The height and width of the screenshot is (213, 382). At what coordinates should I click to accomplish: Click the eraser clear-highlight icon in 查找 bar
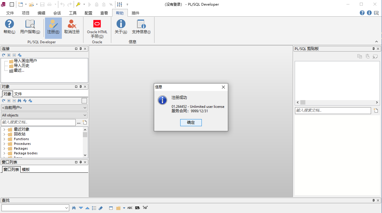click(x=100, y=208)
